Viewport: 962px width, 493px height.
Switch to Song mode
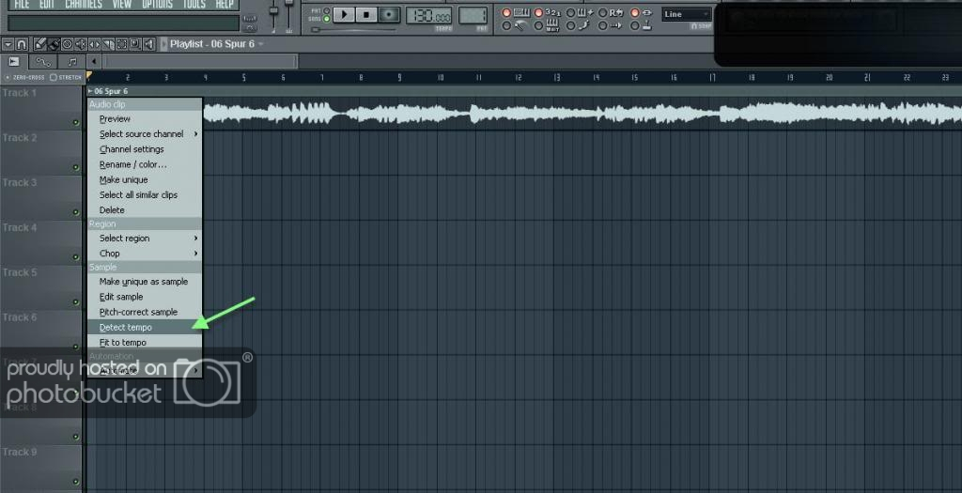pos(326,19)
